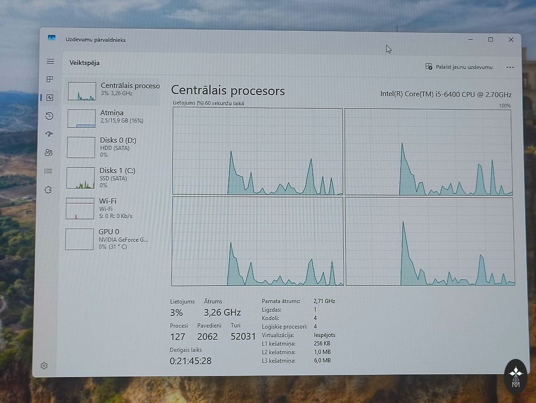Viewport: 536px width, 403px height.
Task: Click the bottom-right CPU core graph
Action: (x=430, y=242)
